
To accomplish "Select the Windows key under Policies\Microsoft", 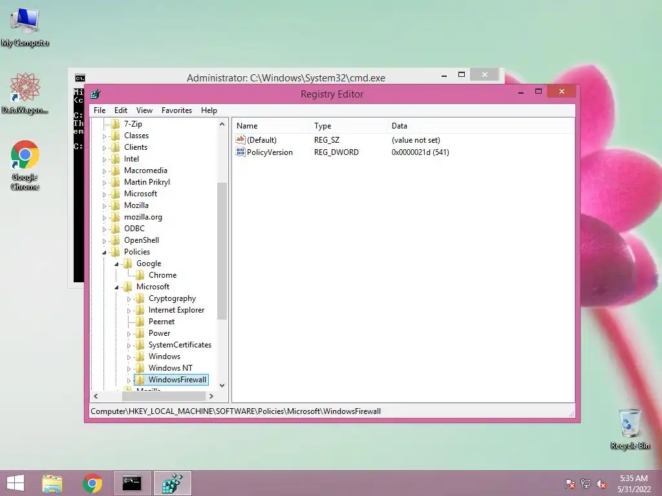I will point(164,356).
